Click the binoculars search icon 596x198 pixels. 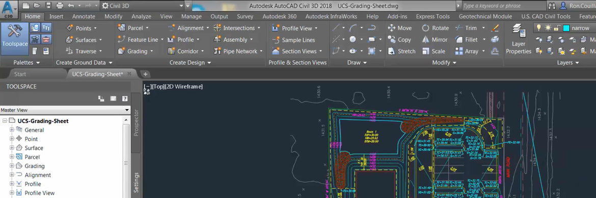tap(552, 6)
